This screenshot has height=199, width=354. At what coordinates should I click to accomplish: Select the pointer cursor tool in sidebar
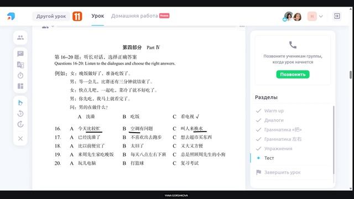(20, 103)
